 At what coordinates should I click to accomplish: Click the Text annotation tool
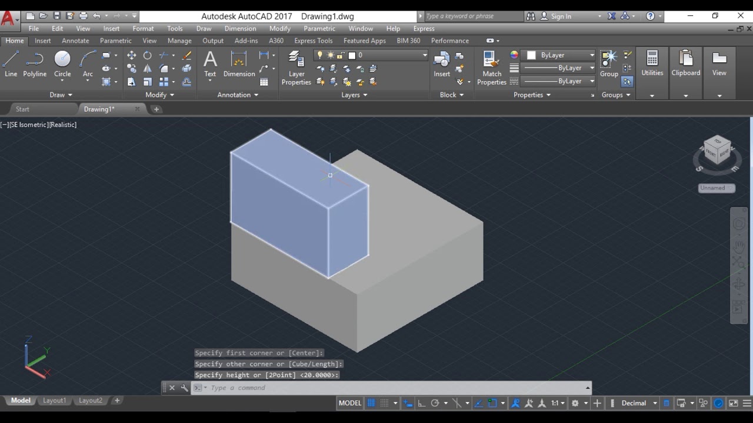tap(210, 64)
